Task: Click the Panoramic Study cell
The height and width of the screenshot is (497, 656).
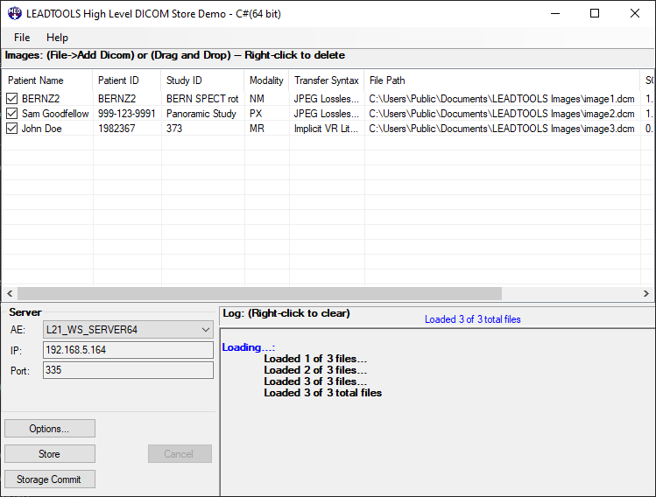Action: click(201, 114)
